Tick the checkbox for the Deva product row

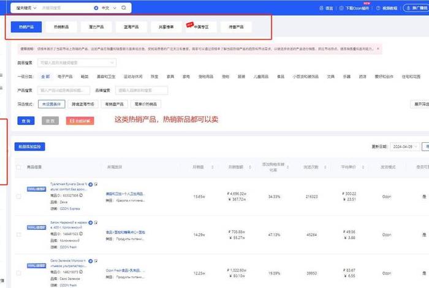coord(18,196)
